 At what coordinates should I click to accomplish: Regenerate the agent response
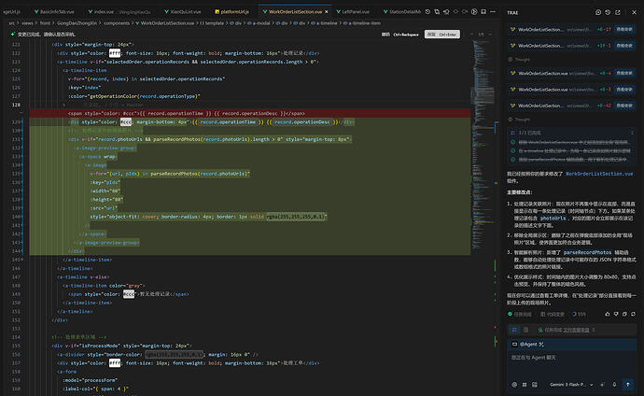(x=634, y=314)
